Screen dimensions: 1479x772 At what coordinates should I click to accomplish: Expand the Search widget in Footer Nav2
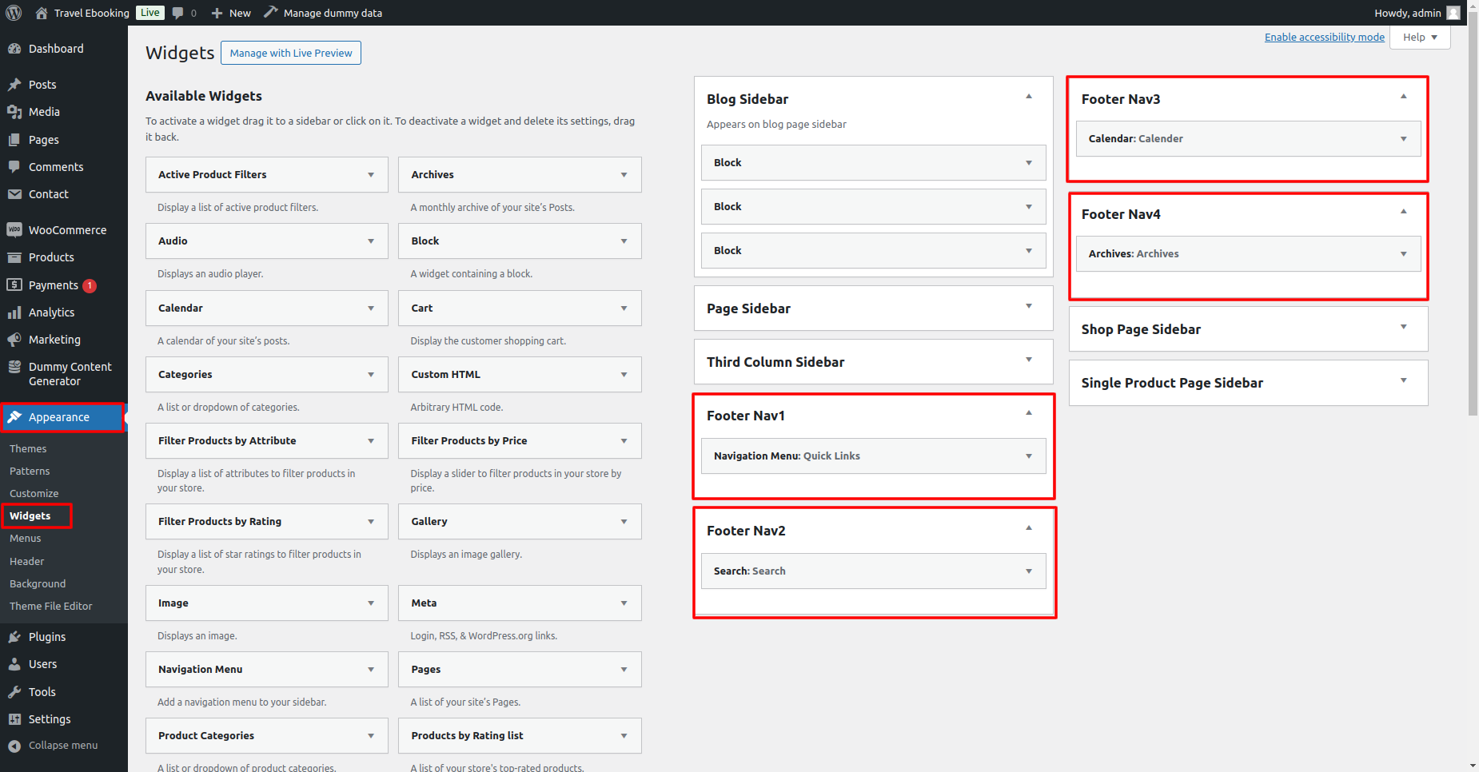[1029, 571]
